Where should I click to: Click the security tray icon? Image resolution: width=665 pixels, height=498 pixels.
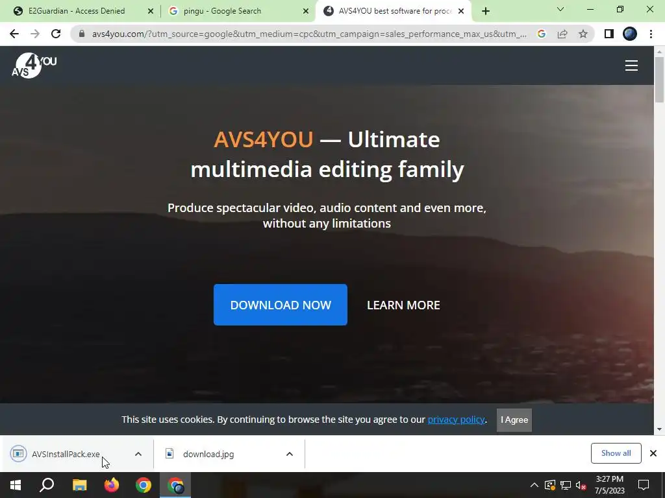(550, 485)
